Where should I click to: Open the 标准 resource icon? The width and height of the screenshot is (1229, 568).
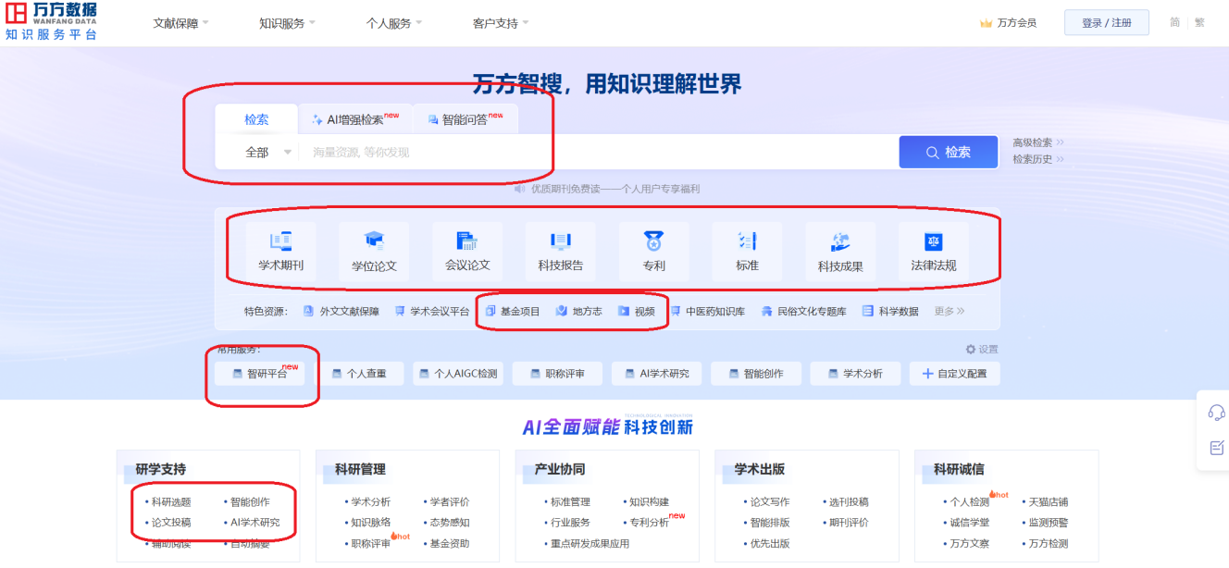[x=748, y=241]
